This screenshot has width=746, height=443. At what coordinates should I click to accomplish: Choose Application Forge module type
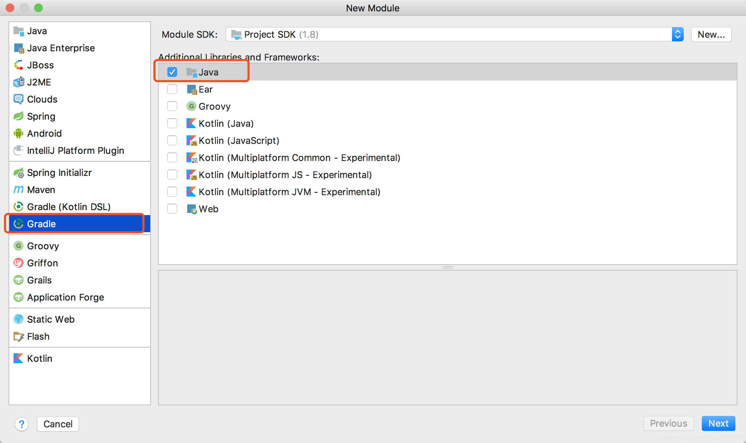[x=80, y=297]
